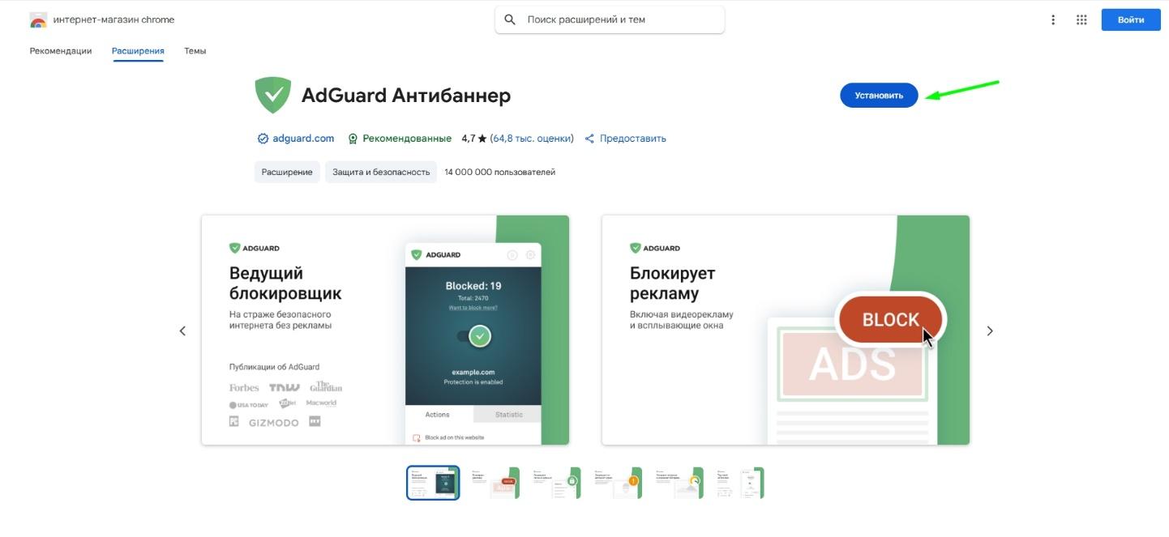Click the AdGuard green shield logo
The width and height of the screenshot is (1169, 537).
pos(273,96)
